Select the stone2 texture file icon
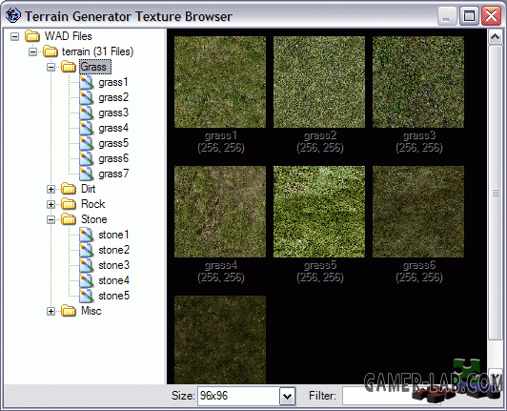 [87, 250]
